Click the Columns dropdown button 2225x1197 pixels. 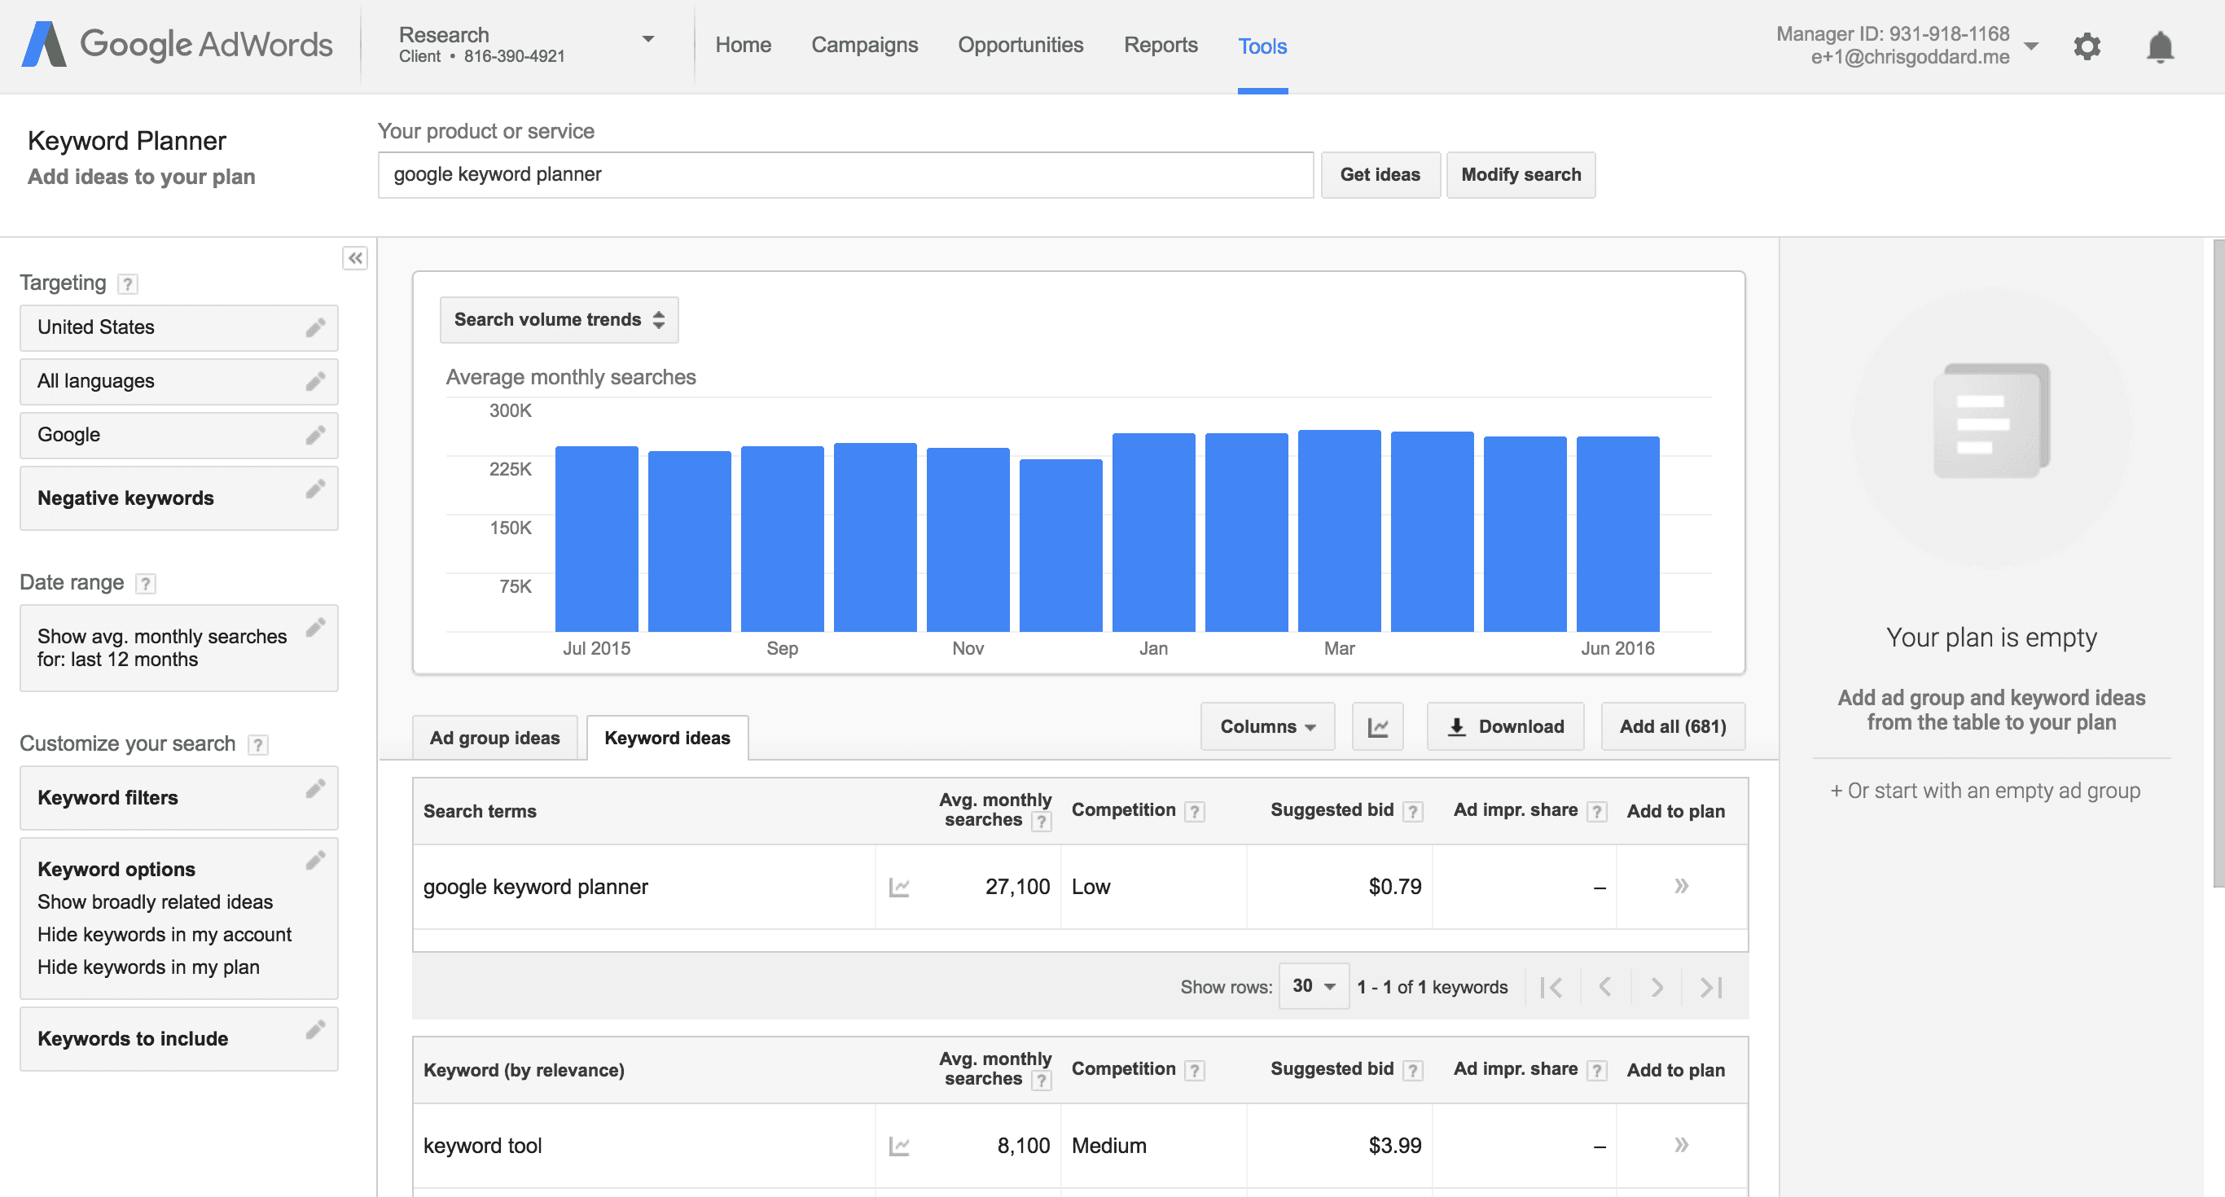click(x=1264, y=726)
